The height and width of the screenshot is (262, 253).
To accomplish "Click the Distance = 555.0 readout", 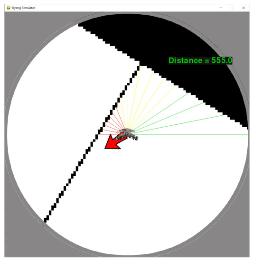I will point(200,60).
